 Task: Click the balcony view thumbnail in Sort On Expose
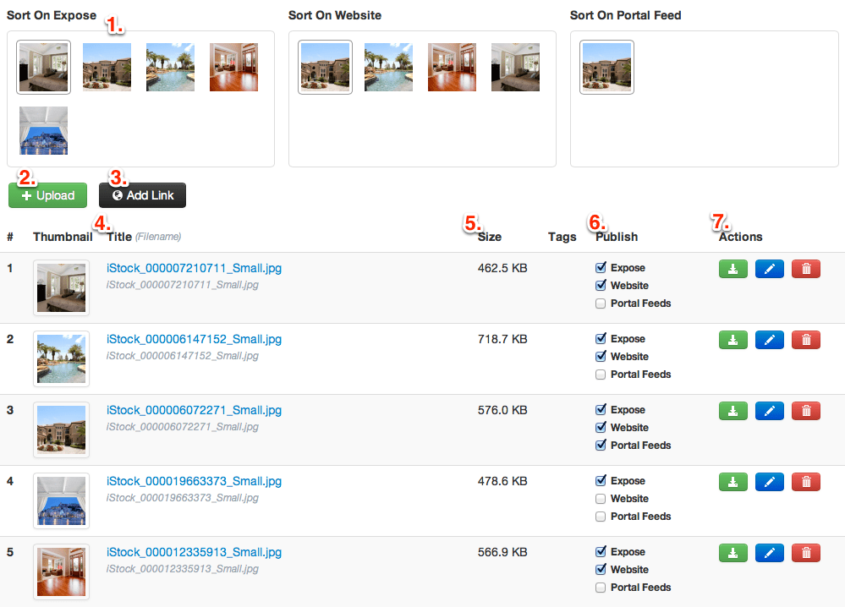point(43,130)
